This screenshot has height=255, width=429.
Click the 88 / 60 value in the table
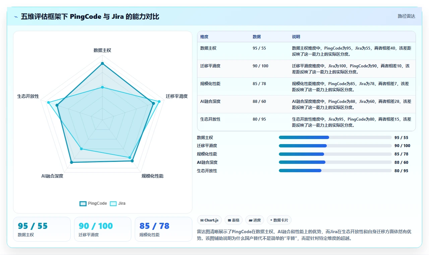[259, 101]
